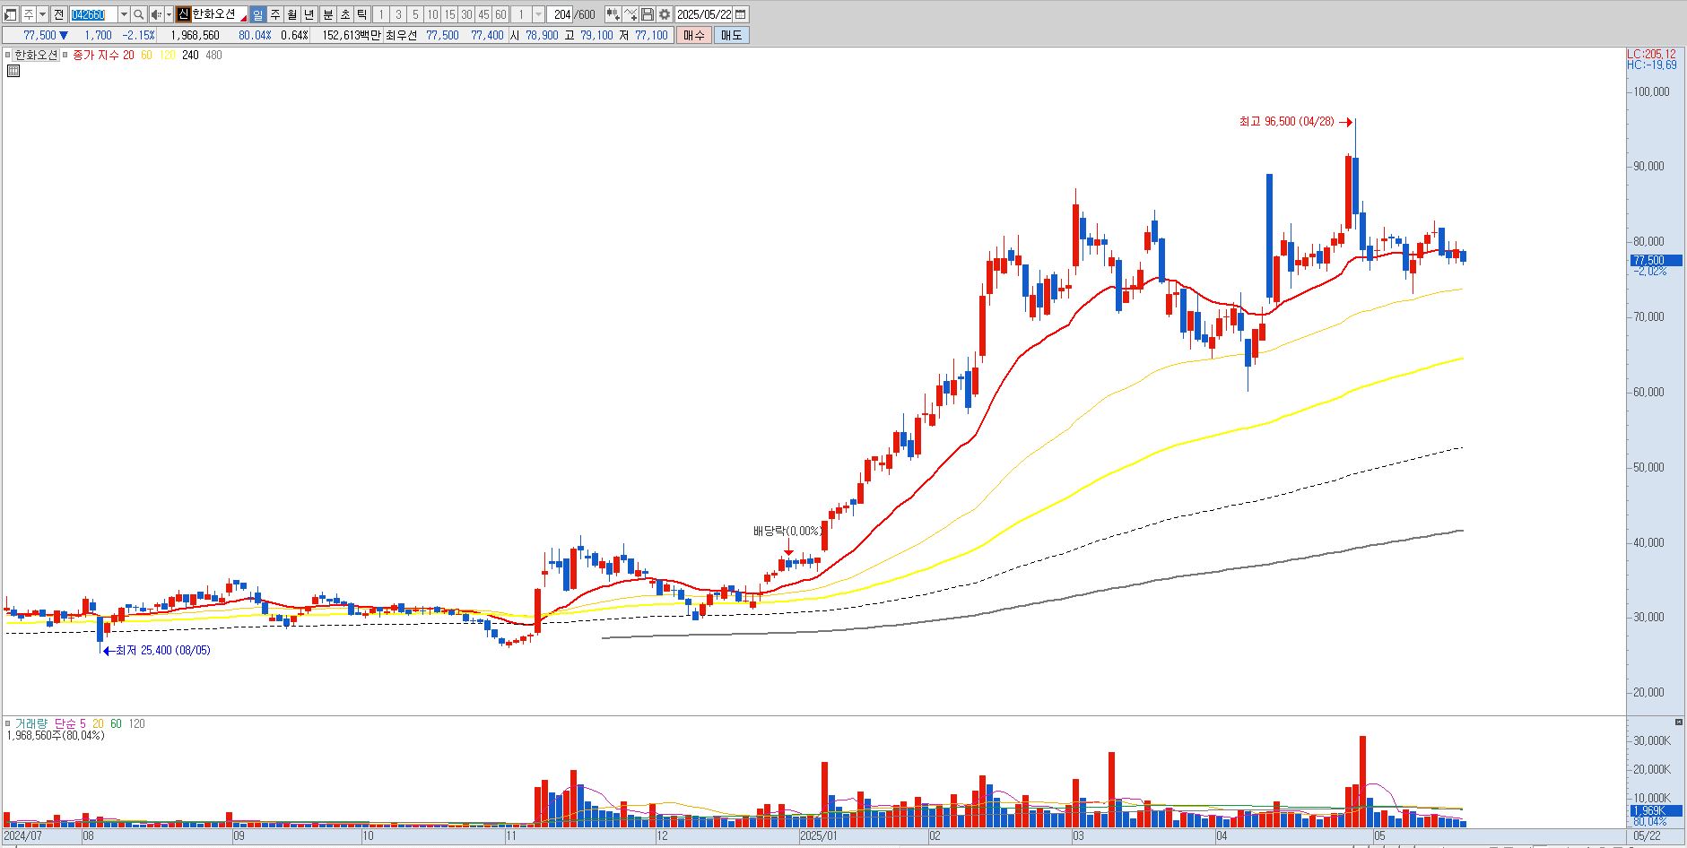This screenshot has height=848, width=1687.
Task: Click the candle count field showing 204
Action: coord(561,14)
